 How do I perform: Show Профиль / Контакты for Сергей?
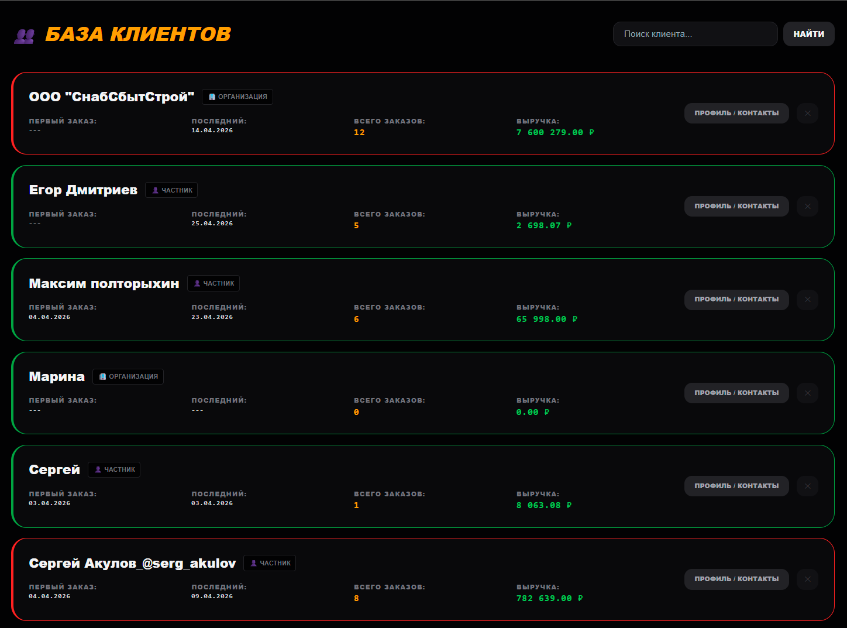click(736, 486)
